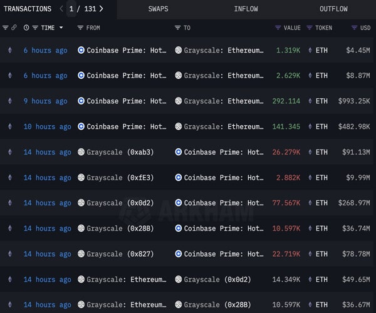Viewport: 376px width, 313px height.
Task: Open the 1.319K ETH transaction time link
Action: [x=45, y=50]
